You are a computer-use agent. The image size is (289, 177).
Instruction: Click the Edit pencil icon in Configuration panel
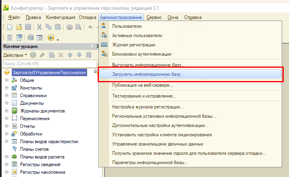point(42,55)
